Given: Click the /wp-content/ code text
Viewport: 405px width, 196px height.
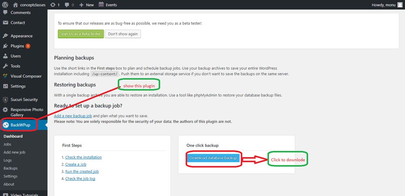Looking at the screenshot, I should tap(104, 74).
